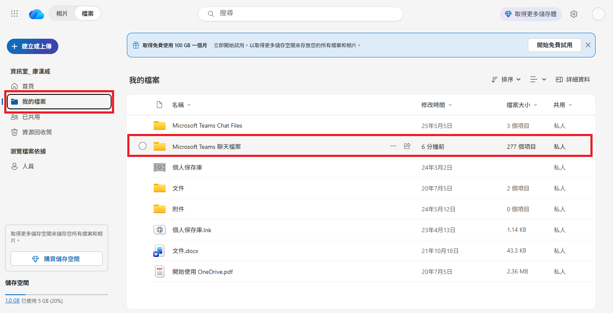
Task: Click the 6 分鐘前 modified time cell
Action: click(x=433, y=146)
